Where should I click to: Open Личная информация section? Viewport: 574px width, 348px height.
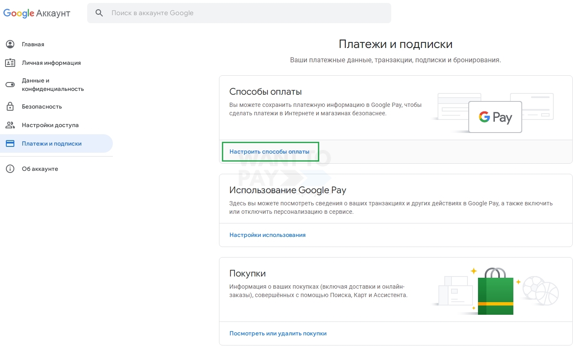pyautogui.click(x=51, y=63)
